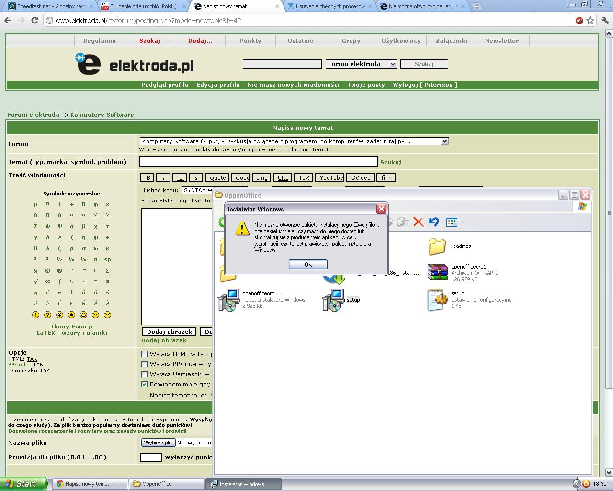Switch to OpenOffice folder in the taskbar
The image size is (613, 491).
(x=167, y=484)
